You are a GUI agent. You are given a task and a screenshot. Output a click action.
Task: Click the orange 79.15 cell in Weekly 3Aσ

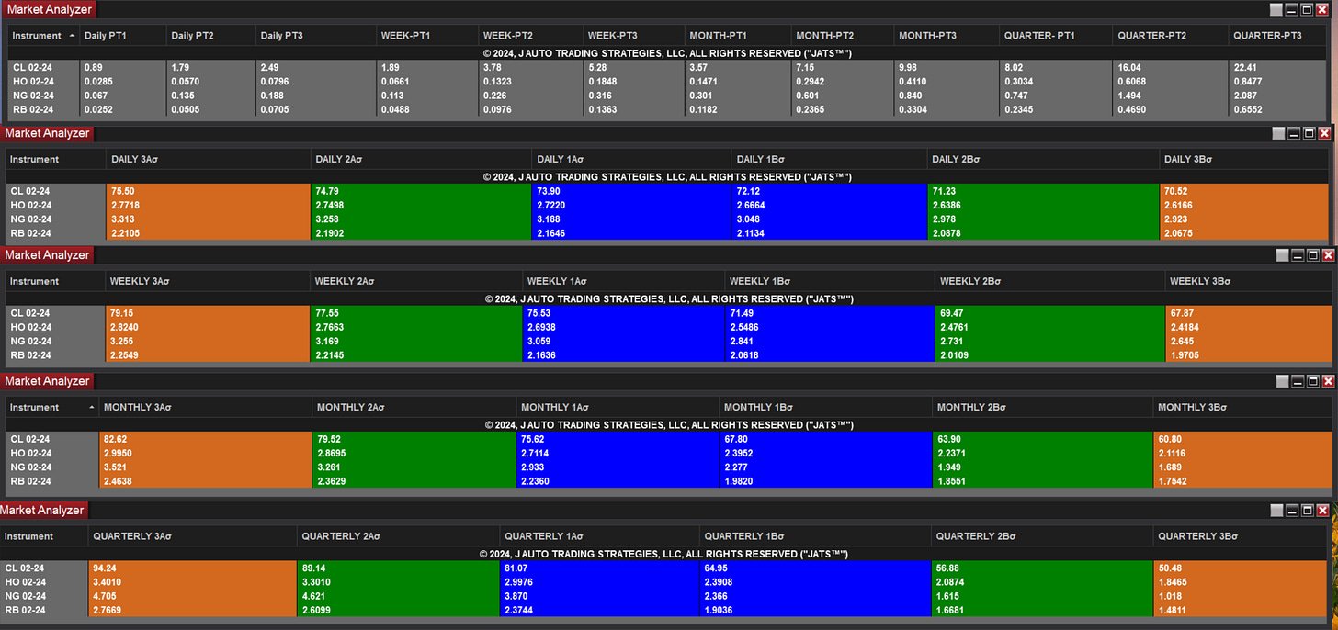(209, 313)
